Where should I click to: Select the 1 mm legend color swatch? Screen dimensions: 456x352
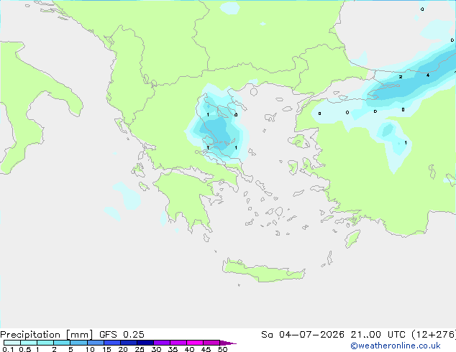45,343
